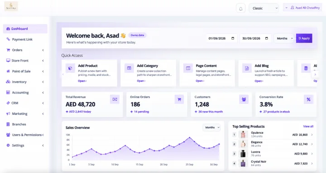
Task: Click the Apply filter button
Action: [304, 38]
